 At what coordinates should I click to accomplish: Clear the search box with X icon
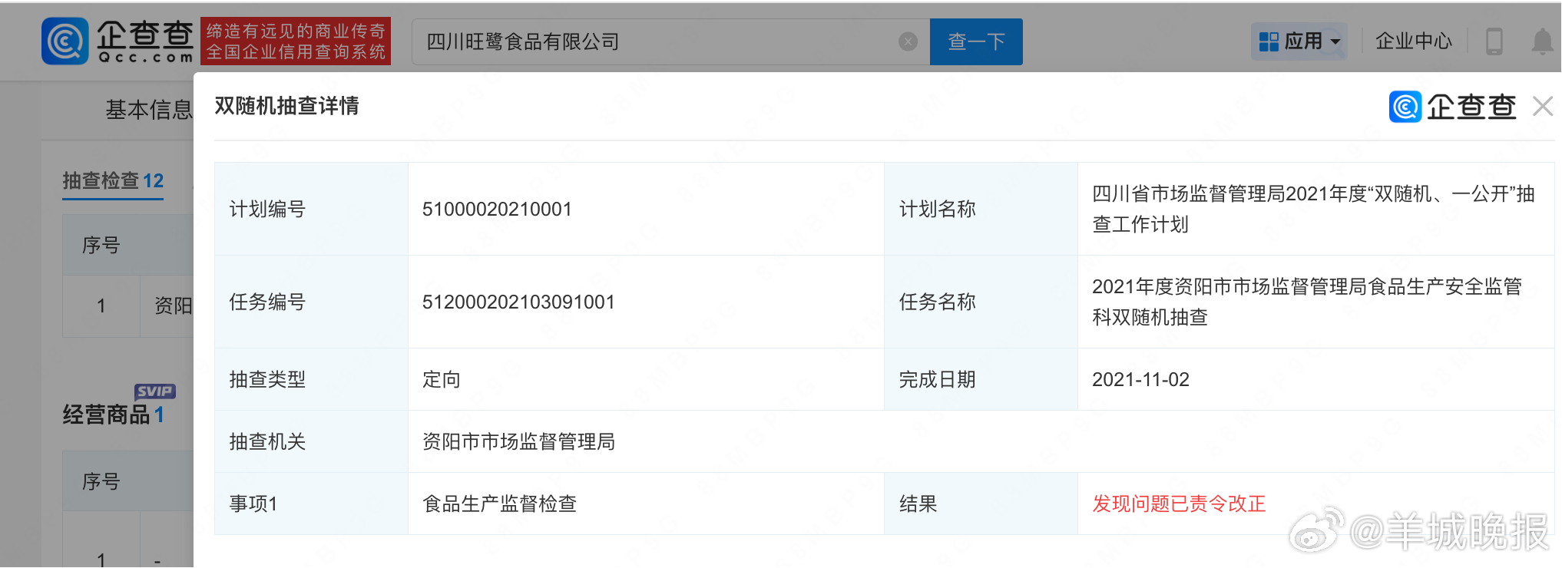(x=908, y=41)
